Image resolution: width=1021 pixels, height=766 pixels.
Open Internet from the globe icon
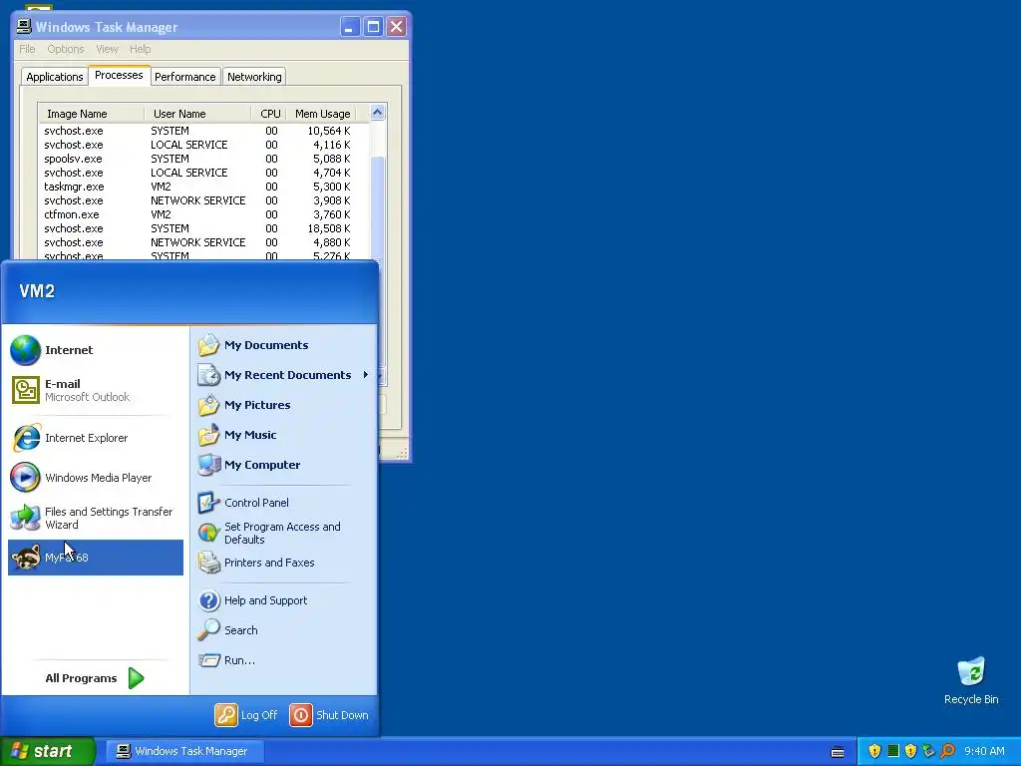tap(25, 350)
